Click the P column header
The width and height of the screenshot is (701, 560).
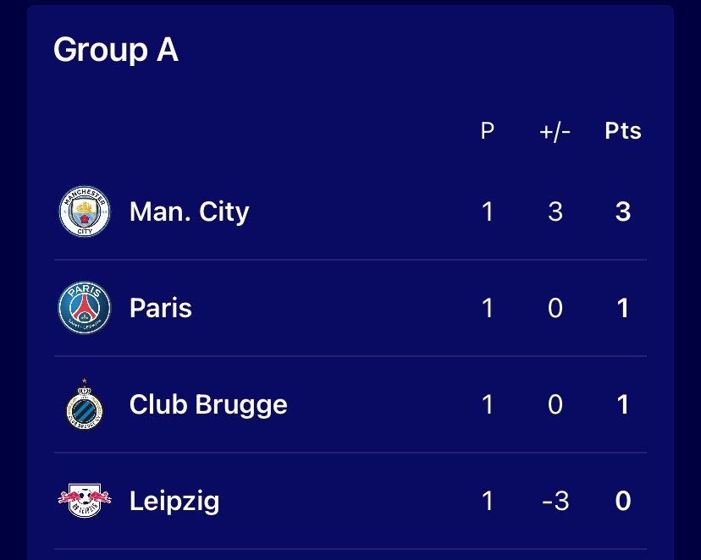488,131
